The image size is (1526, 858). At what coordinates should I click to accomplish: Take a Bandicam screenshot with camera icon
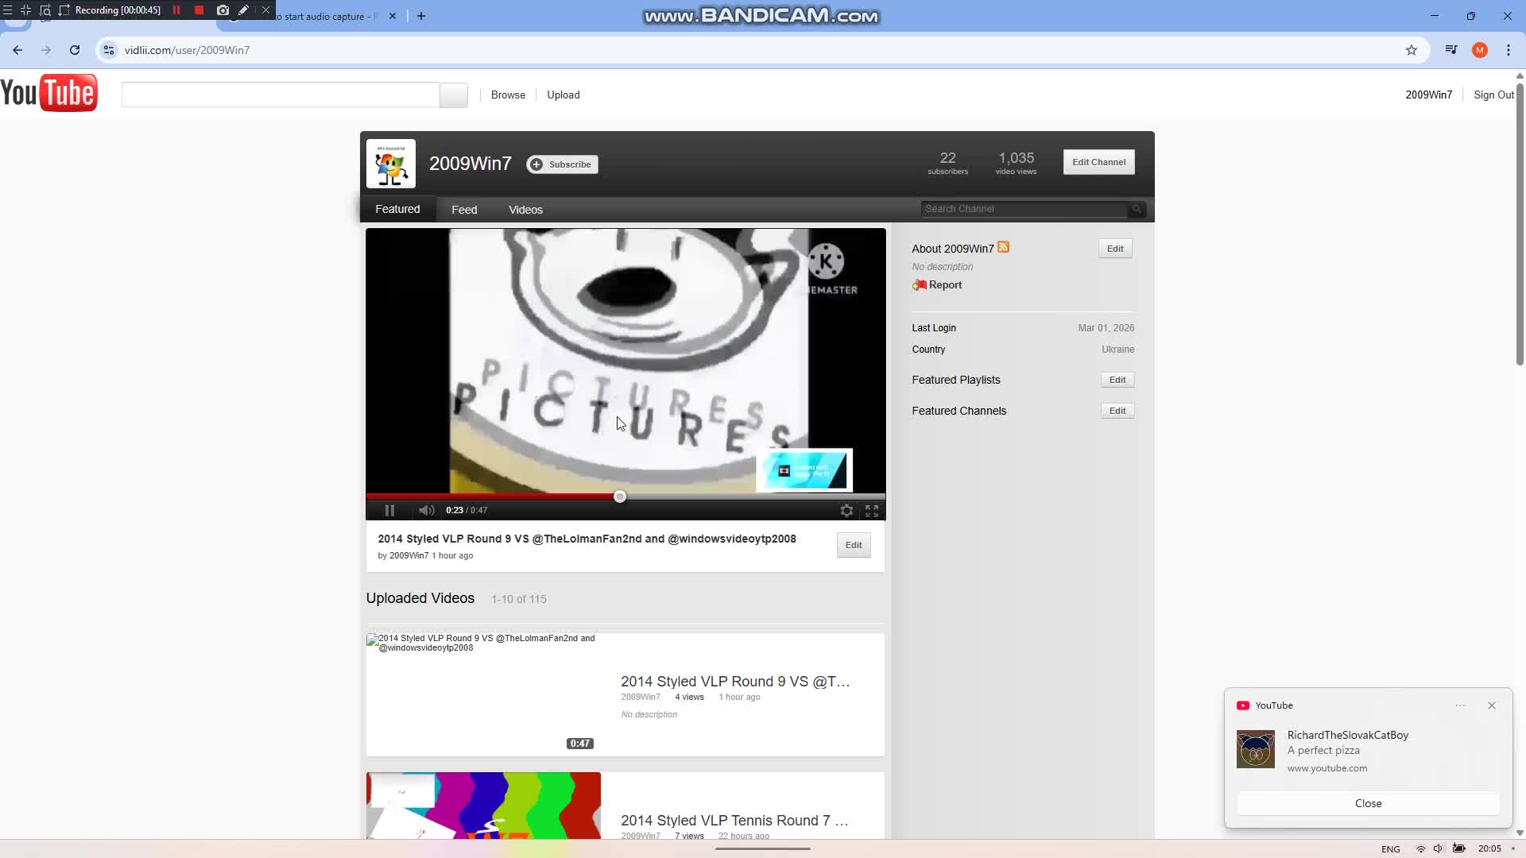pos(223,10)
